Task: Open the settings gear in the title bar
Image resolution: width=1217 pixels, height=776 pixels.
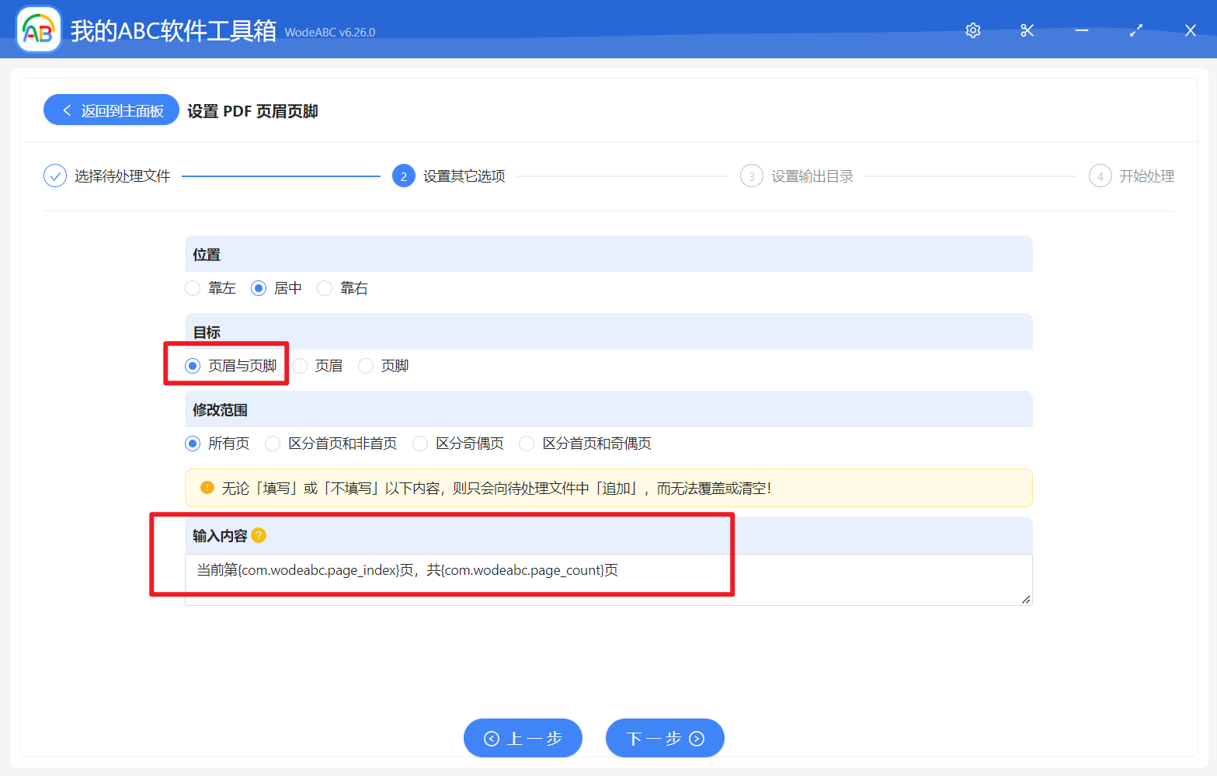Action: [x=972, y=30]
